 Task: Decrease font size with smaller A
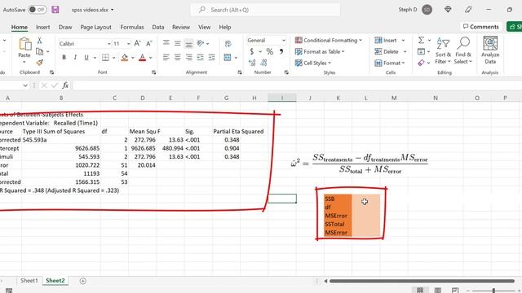pyautogui.click(x=148, y=43)
